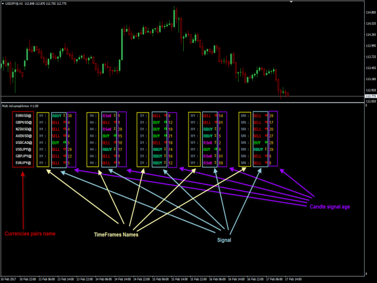Click the green buy icon in GBPUSD D1 row
377x283 pixels.
coord(166,122)
